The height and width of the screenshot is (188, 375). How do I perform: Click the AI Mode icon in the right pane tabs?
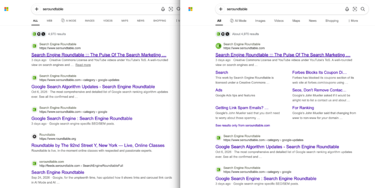(x=232, y=21)
